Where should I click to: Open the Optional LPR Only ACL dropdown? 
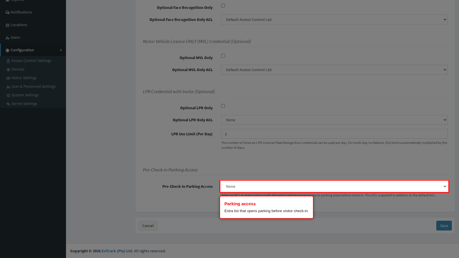pyautogui.click(x=334, y=120)
